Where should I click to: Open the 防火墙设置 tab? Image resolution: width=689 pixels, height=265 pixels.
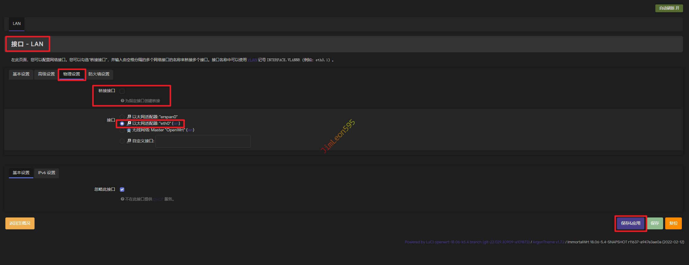click(x=99, y=74)
